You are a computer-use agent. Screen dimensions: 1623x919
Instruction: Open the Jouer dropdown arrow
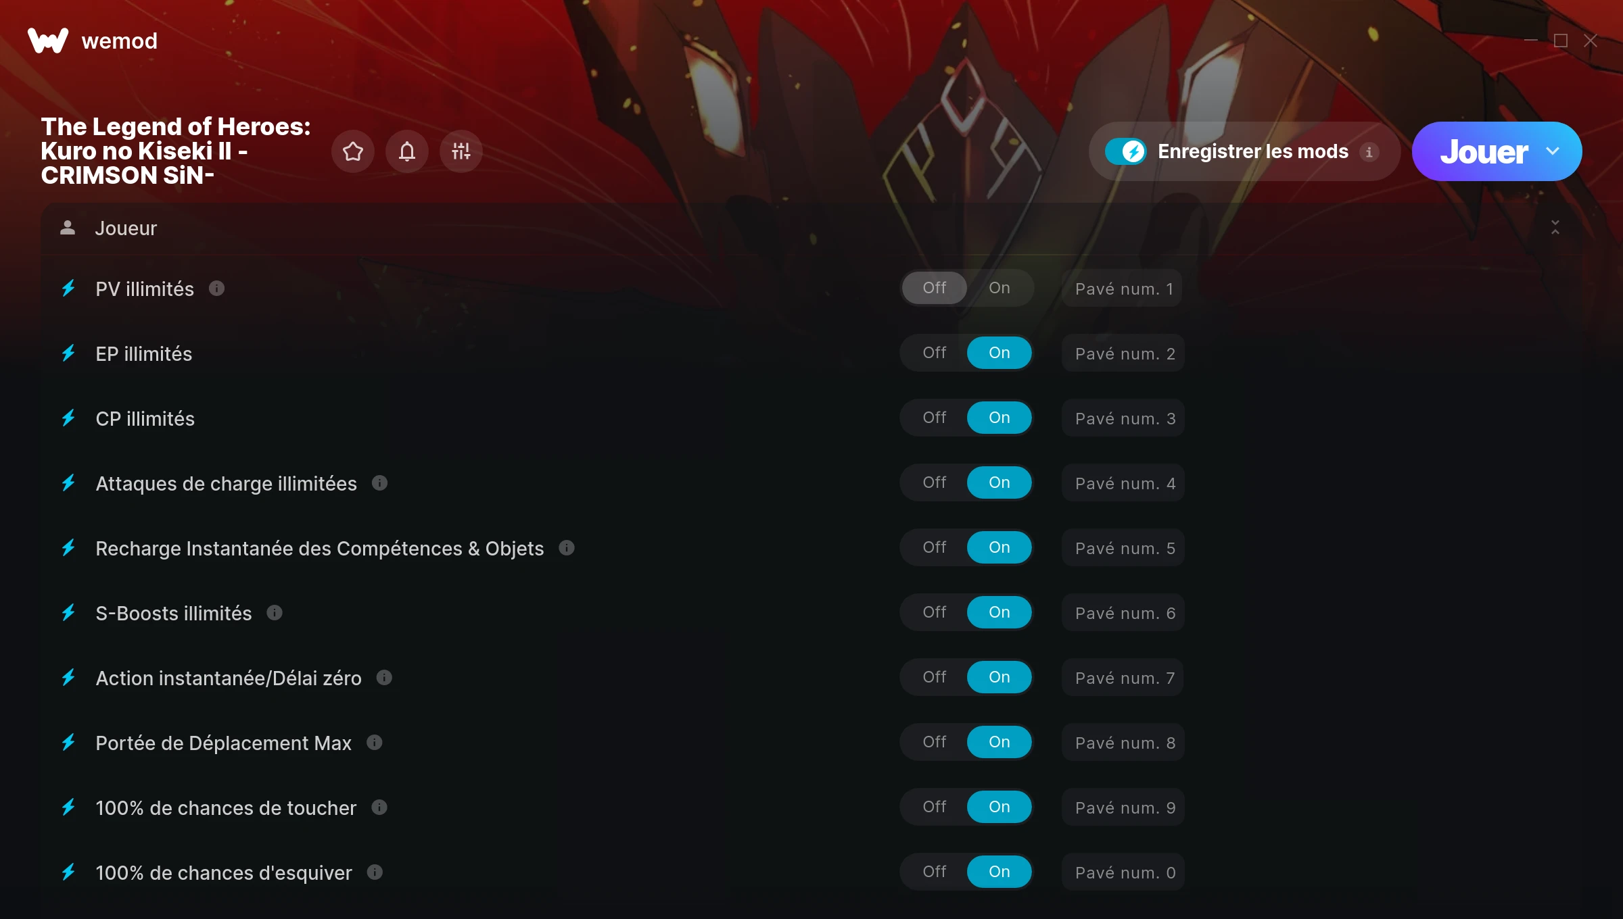pos(1553,151)
